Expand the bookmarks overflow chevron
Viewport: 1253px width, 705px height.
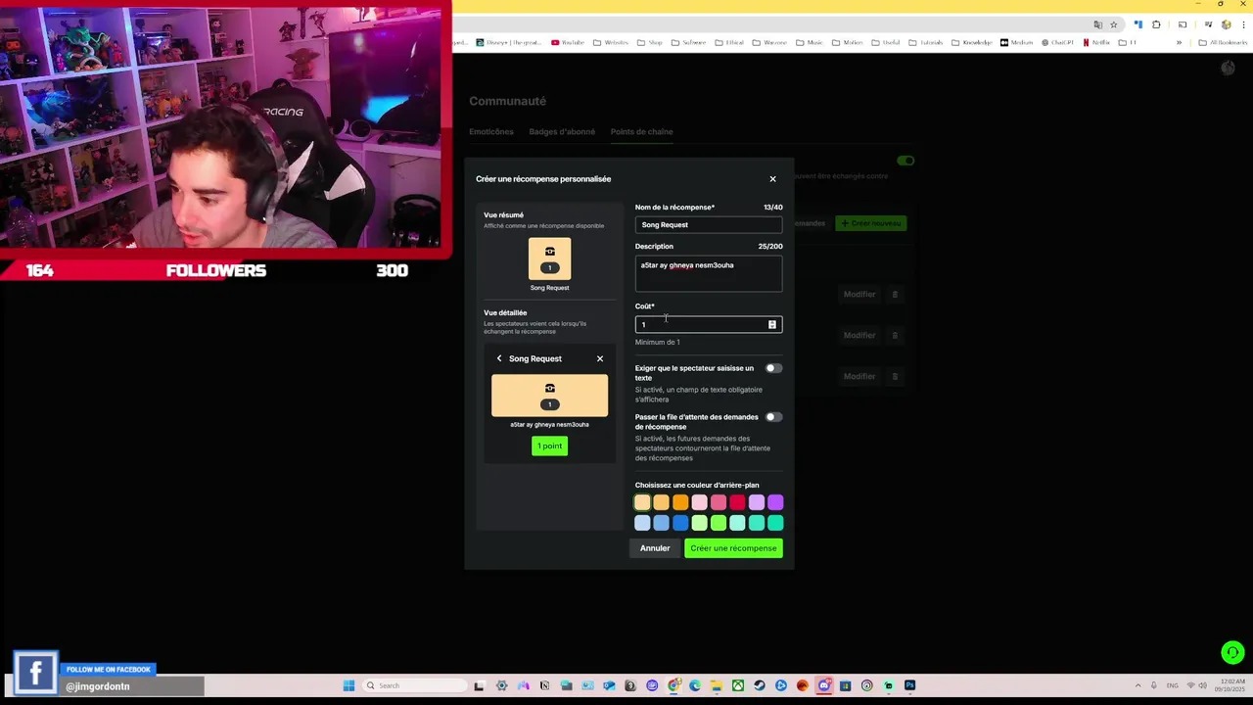(1179, 42)
